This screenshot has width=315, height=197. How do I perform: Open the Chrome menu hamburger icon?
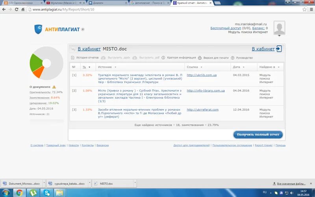[x=311, y=9]
